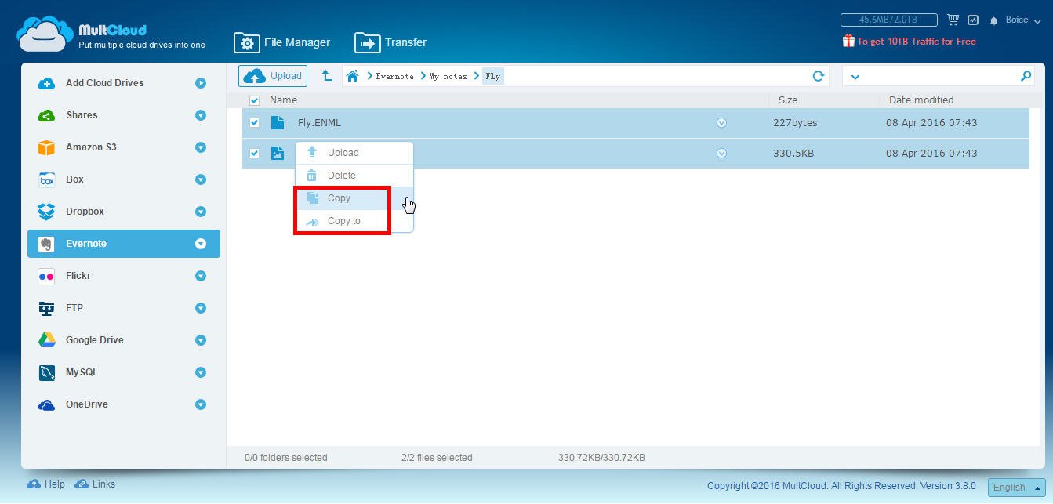Expand the Amazon S3 dropdown arrow
Image resolution: width=1053 pixels, height=504 pixels.
[x=201, y=147]
